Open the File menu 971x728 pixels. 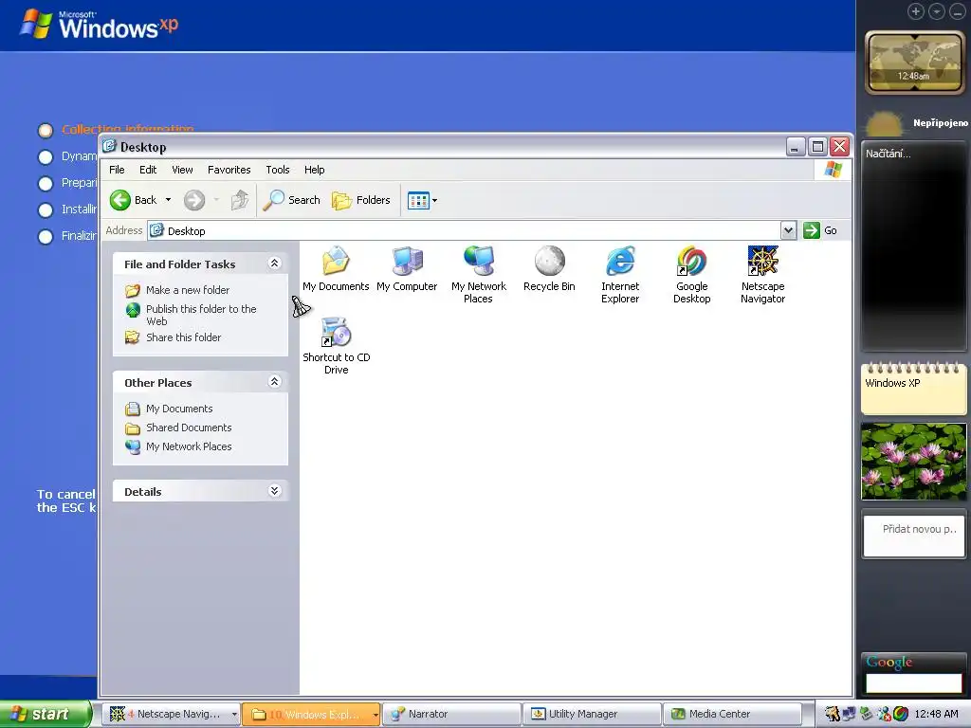point(117,170)
